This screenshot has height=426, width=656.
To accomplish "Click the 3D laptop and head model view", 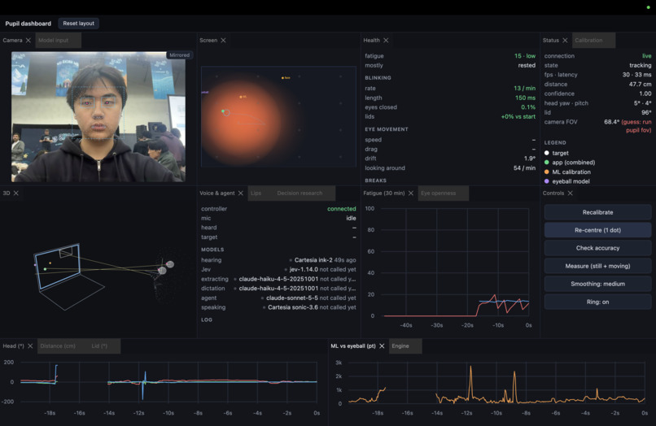I will 98,272.
